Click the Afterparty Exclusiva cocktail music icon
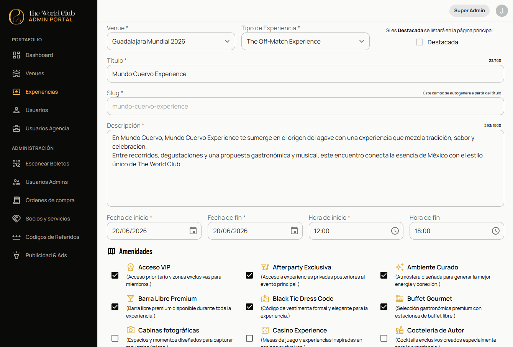The width and height of the screenshot is (513, 347). [x=265, y=267]
